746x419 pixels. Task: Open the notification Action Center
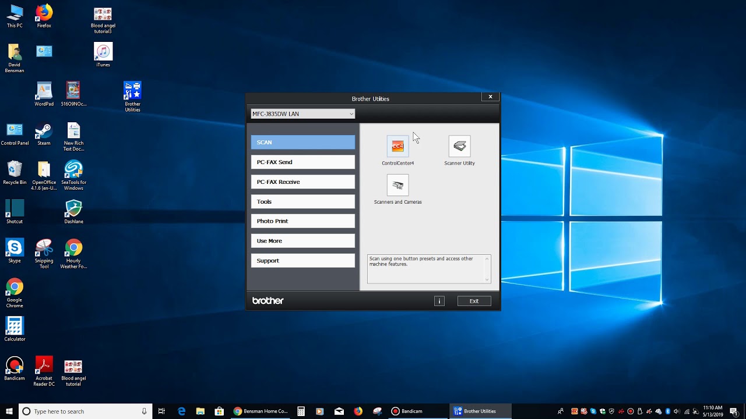point(734,411)
